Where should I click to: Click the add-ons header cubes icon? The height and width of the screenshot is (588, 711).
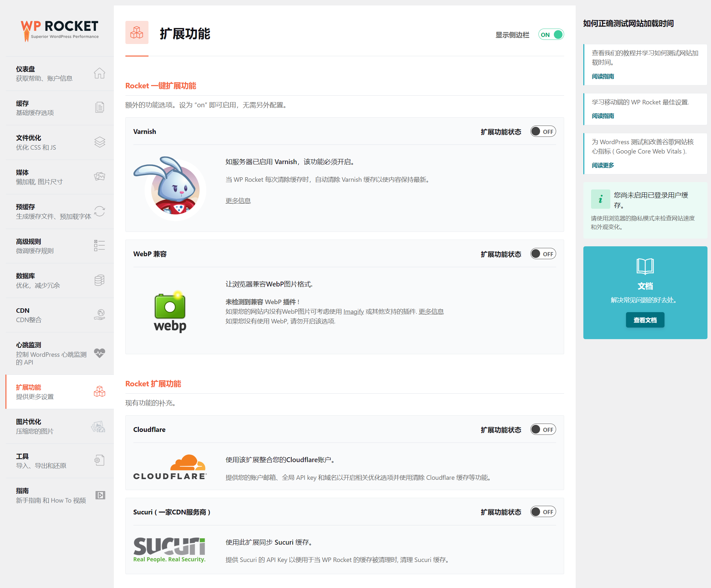[137, 32]
